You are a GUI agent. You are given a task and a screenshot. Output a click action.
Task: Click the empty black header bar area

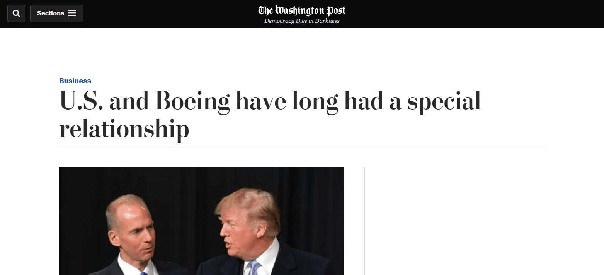pyautogui.click(x=464, y=14)
